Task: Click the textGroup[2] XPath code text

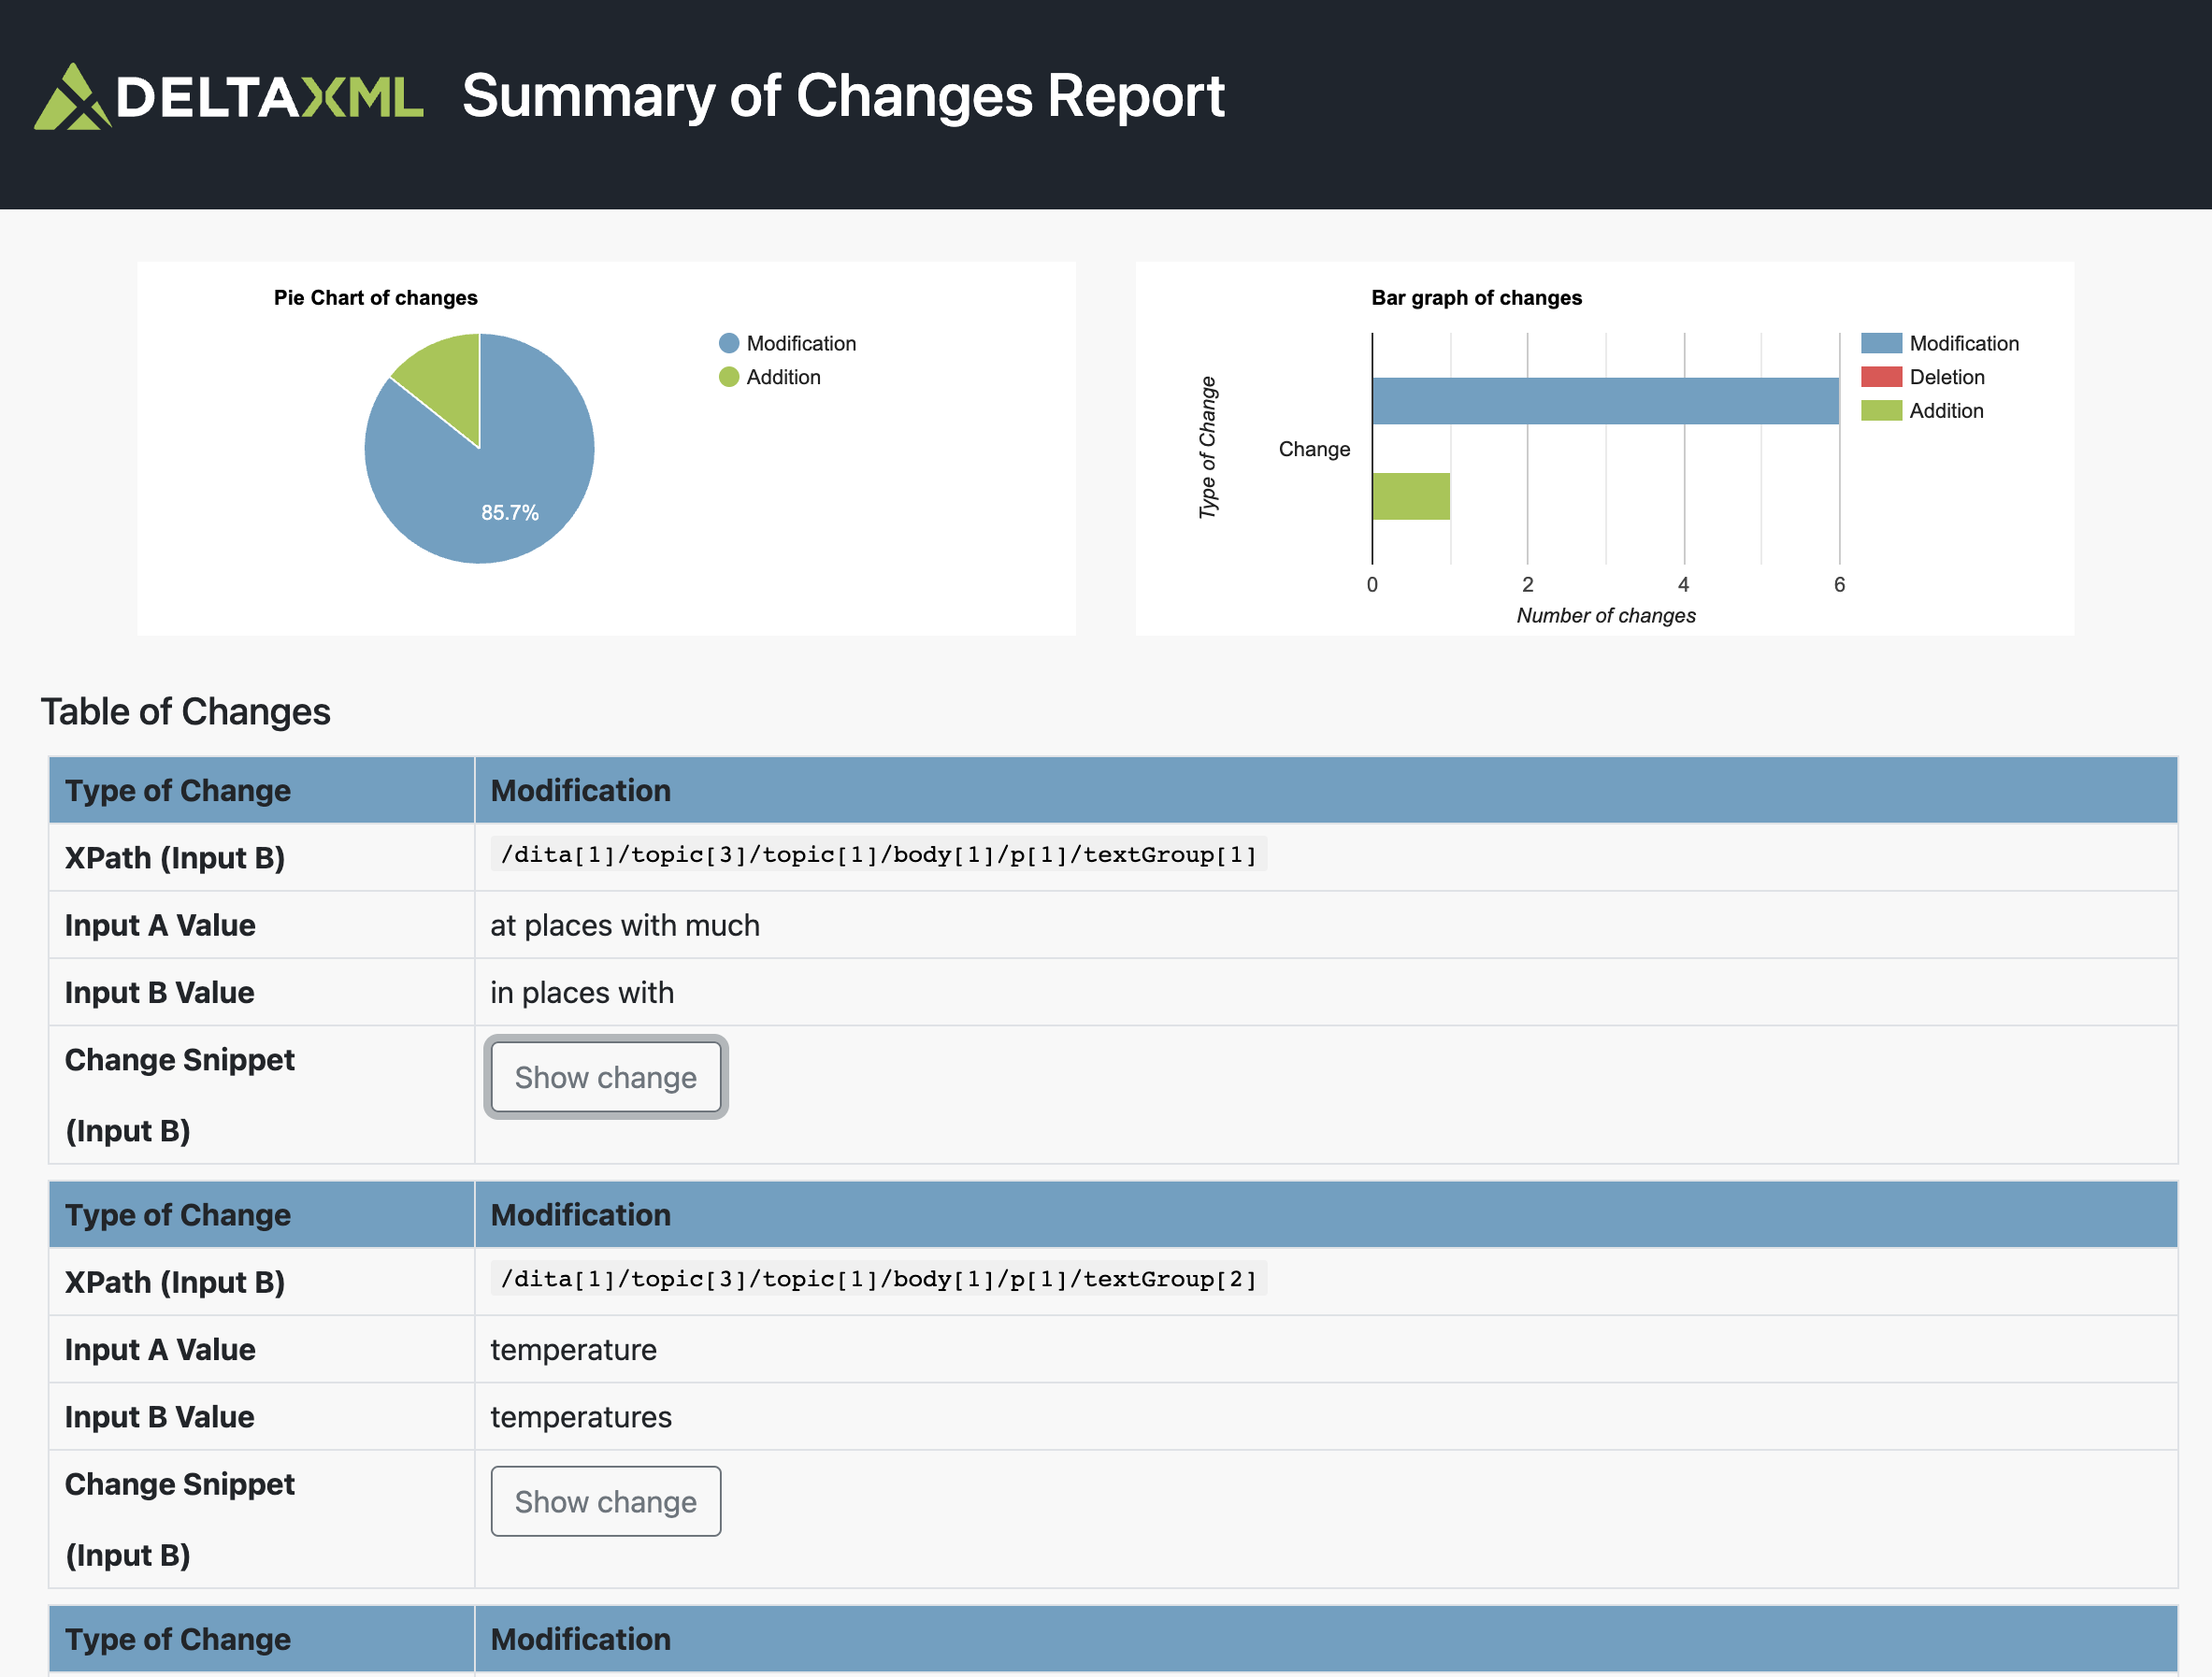Action: pyautogui.click(x=878, y=1278)
